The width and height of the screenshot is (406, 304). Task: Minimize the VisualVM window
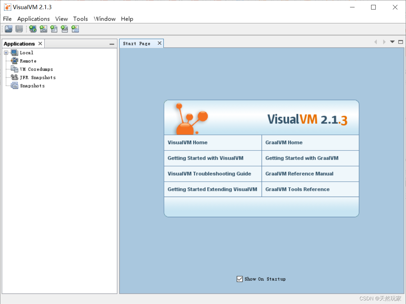(x=352, y=7)
